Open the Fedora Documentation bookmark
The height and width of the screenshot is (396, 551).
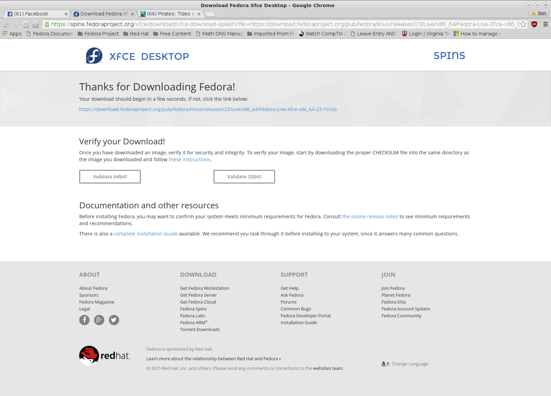tap(50, 34)
